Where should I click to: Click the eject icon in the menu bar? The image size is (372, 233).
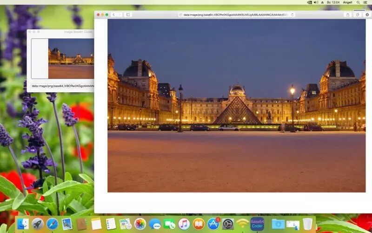click(x=322, y=2)
